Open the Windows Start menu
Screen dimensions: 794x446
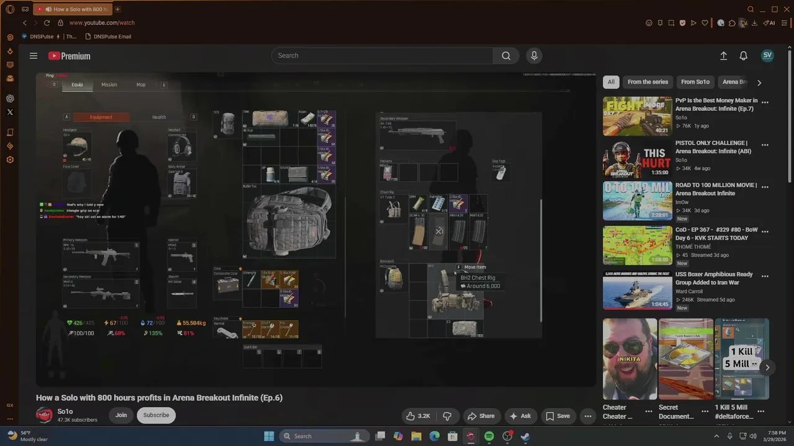pos(269,436)
